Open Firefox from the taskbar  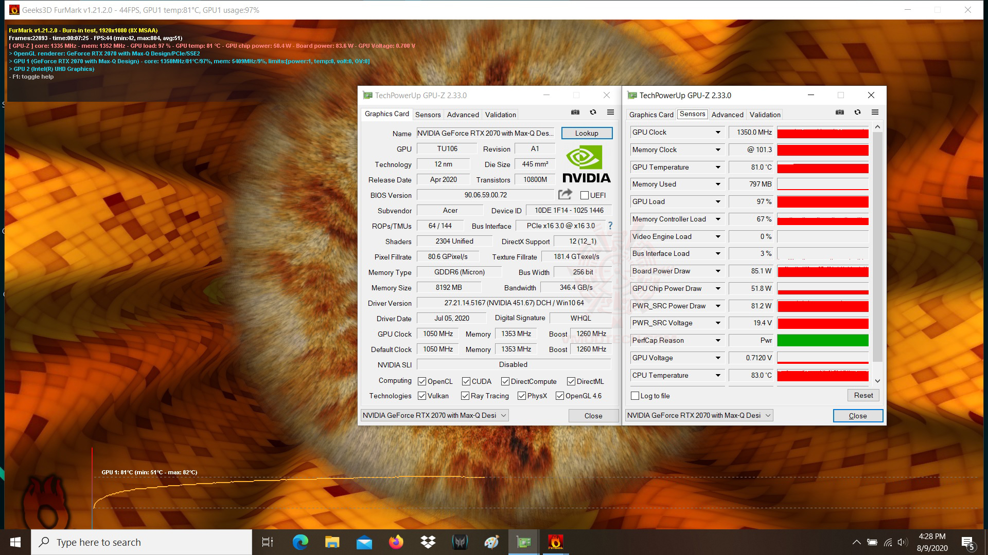click(396, 542)
